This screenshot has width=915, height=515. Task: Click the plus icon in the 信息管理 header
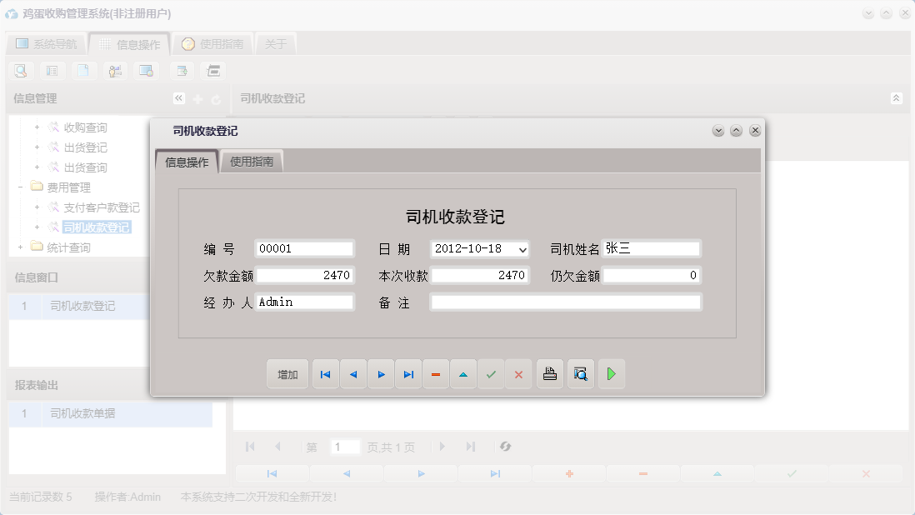coord(197,97)
